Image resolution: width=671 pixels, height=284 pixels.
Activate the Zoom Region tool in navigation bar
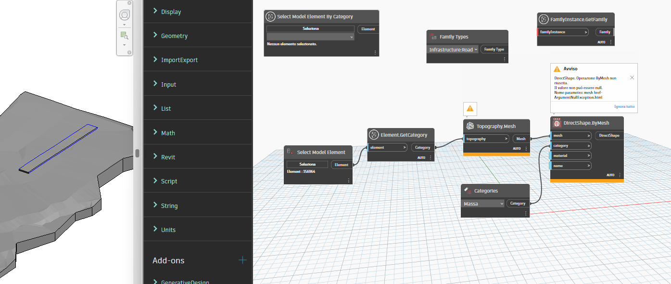[124, 36]
